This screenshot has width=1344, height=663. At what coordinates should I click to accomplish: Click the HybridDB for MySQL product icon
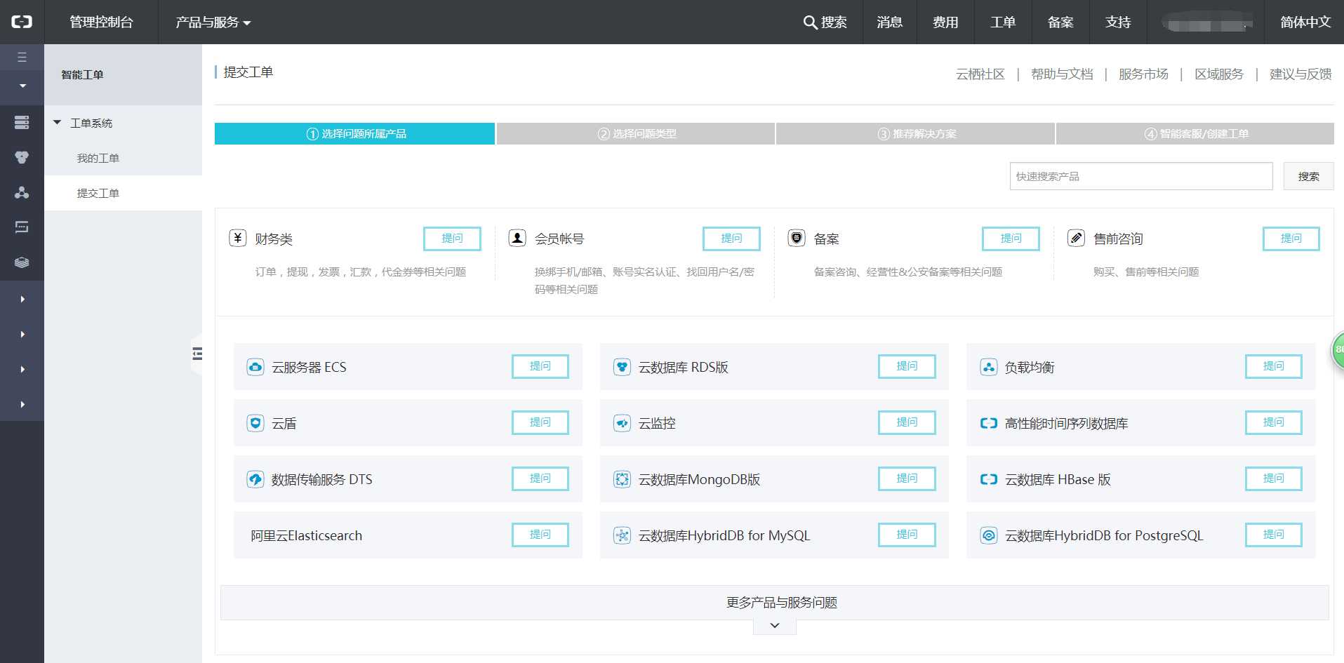click(x=622, y=535)
